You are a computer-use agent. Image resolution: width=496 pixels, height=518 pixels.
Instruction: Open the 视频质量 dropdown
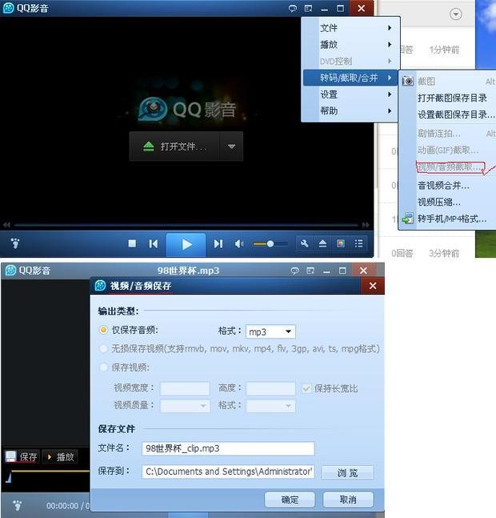tap(185, 406)
